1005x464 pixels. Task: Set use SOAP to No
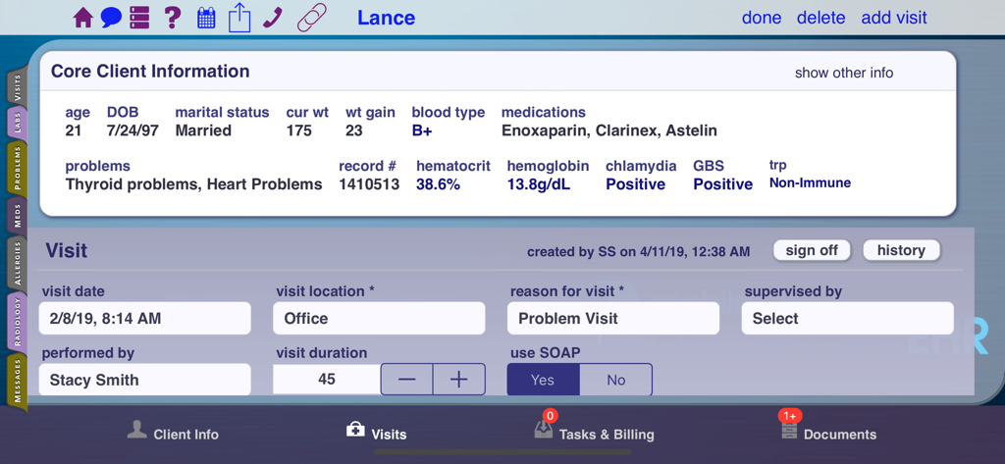point(615,380)
